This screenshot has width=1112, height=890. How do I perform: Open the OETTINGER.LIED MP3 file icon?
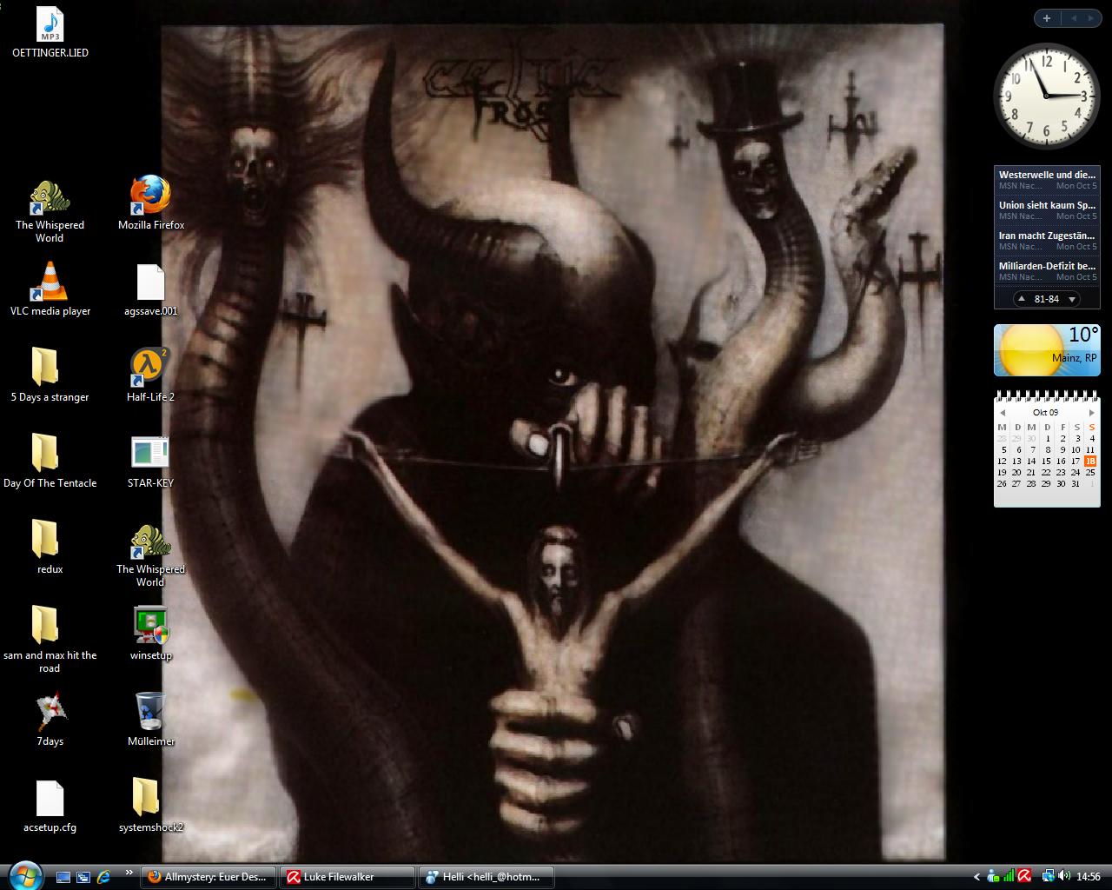click(50, 26)
